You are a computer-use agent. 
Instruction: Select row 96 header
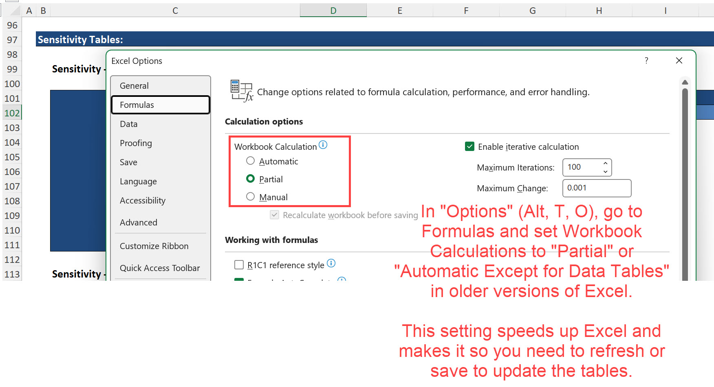point(12,25)
